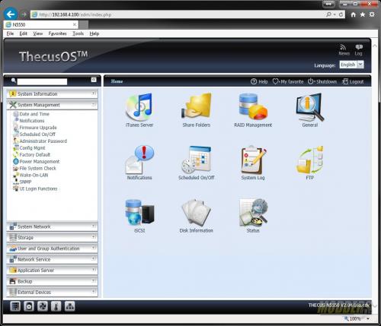Expand the Storage section
This screenshot has width=381, height=326.
[52, 237]
